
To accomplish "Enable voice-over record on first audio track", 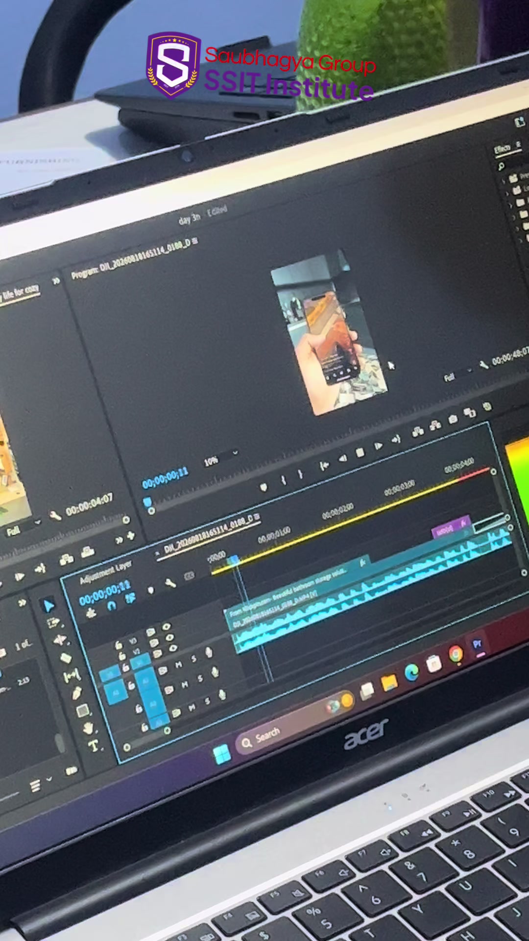I will pyautogui.click(x=209, y=652).
